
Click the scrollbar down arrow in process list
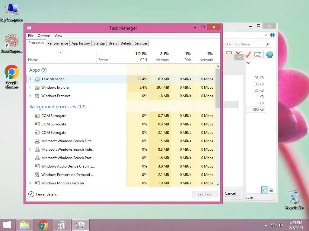218,184
